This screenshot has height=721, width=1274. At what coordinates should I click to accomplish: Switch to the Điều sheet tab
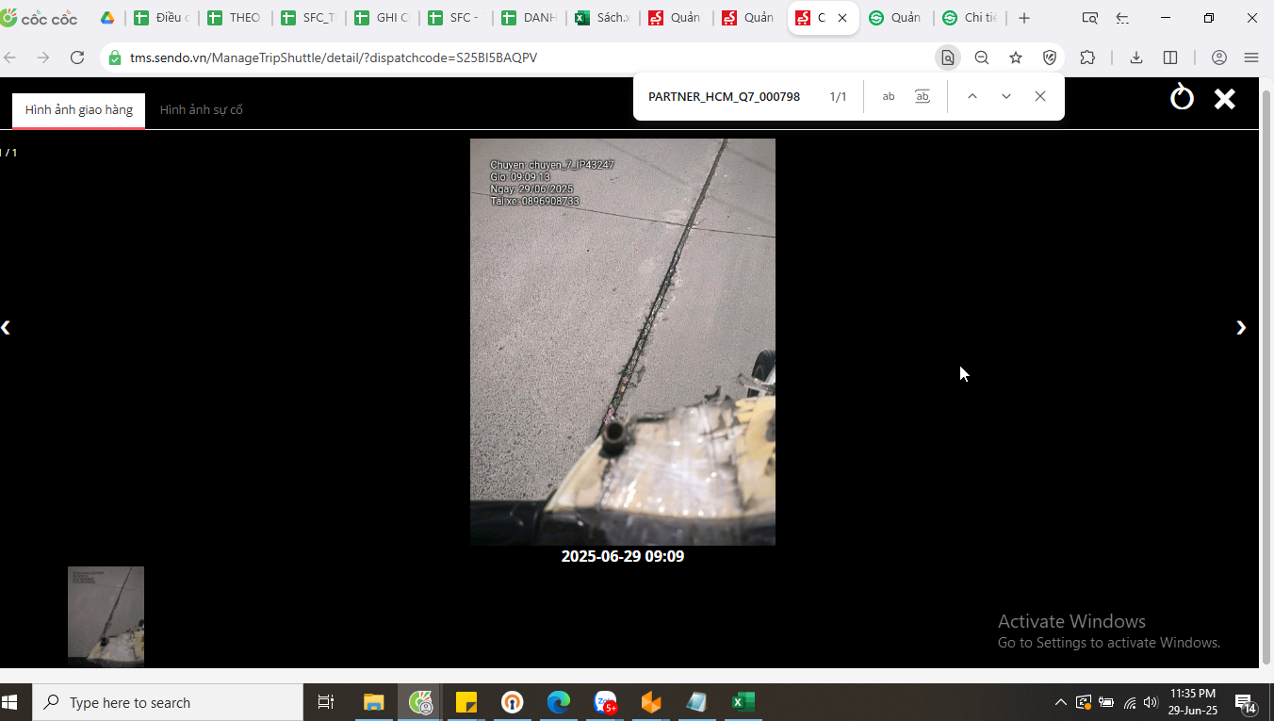pos(161,18)
